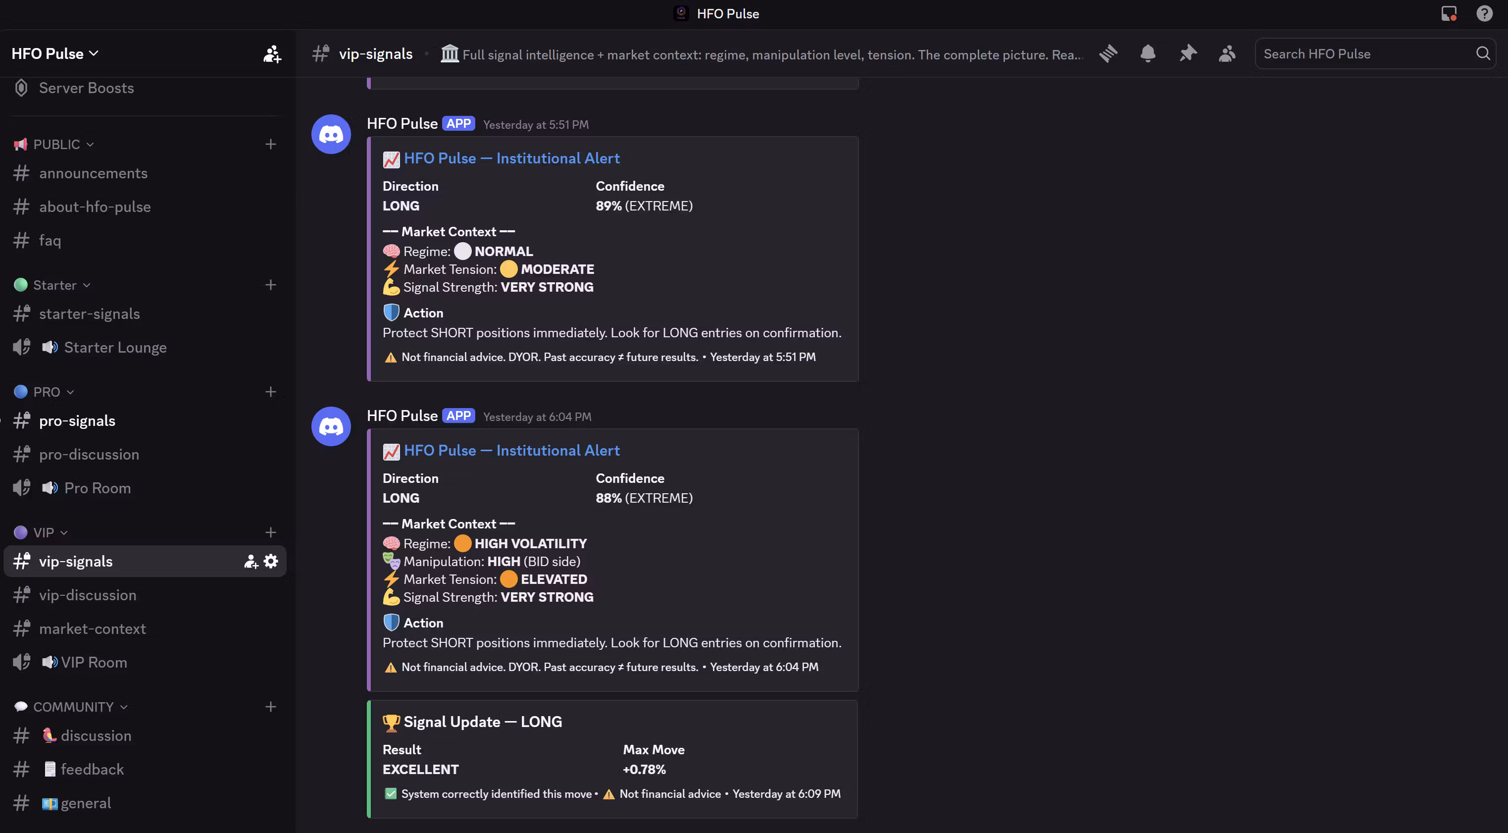Click the APP badge on the 5:51 PM message

pos(458,124)
